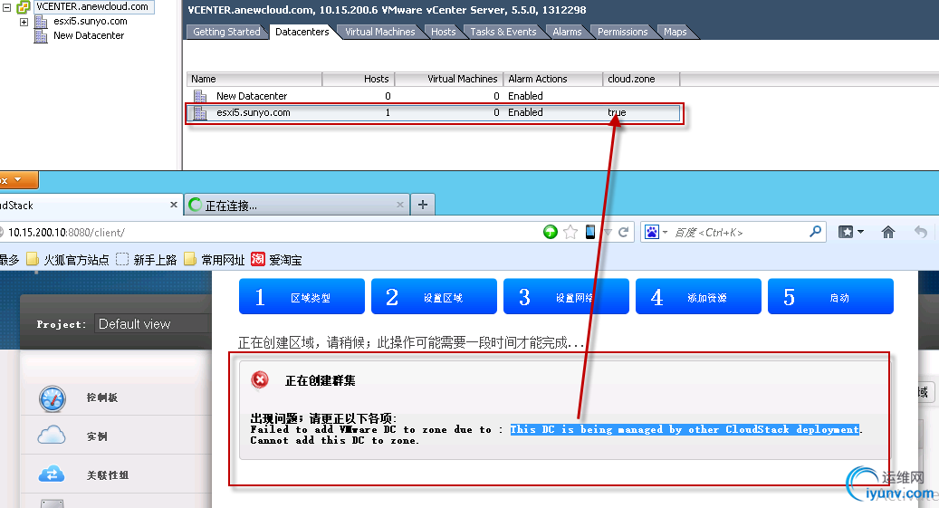Select esxi5.sunyo.com in the inventory tree
This screenshot has width=939, height=508.
(90, 21)
